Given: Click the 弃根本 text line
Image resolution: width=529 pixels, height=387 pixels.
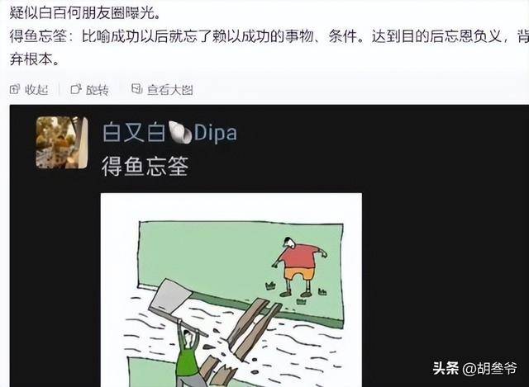Looking at the screenshot, I should (35, 59).
